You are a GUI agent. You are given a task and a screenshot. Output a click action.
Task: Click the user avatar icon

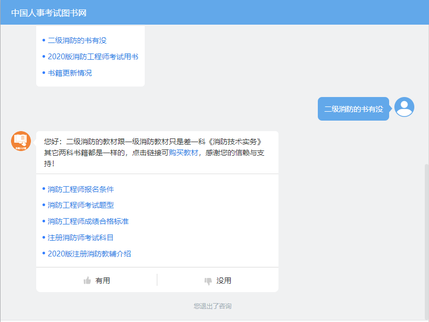pos(404,107)
